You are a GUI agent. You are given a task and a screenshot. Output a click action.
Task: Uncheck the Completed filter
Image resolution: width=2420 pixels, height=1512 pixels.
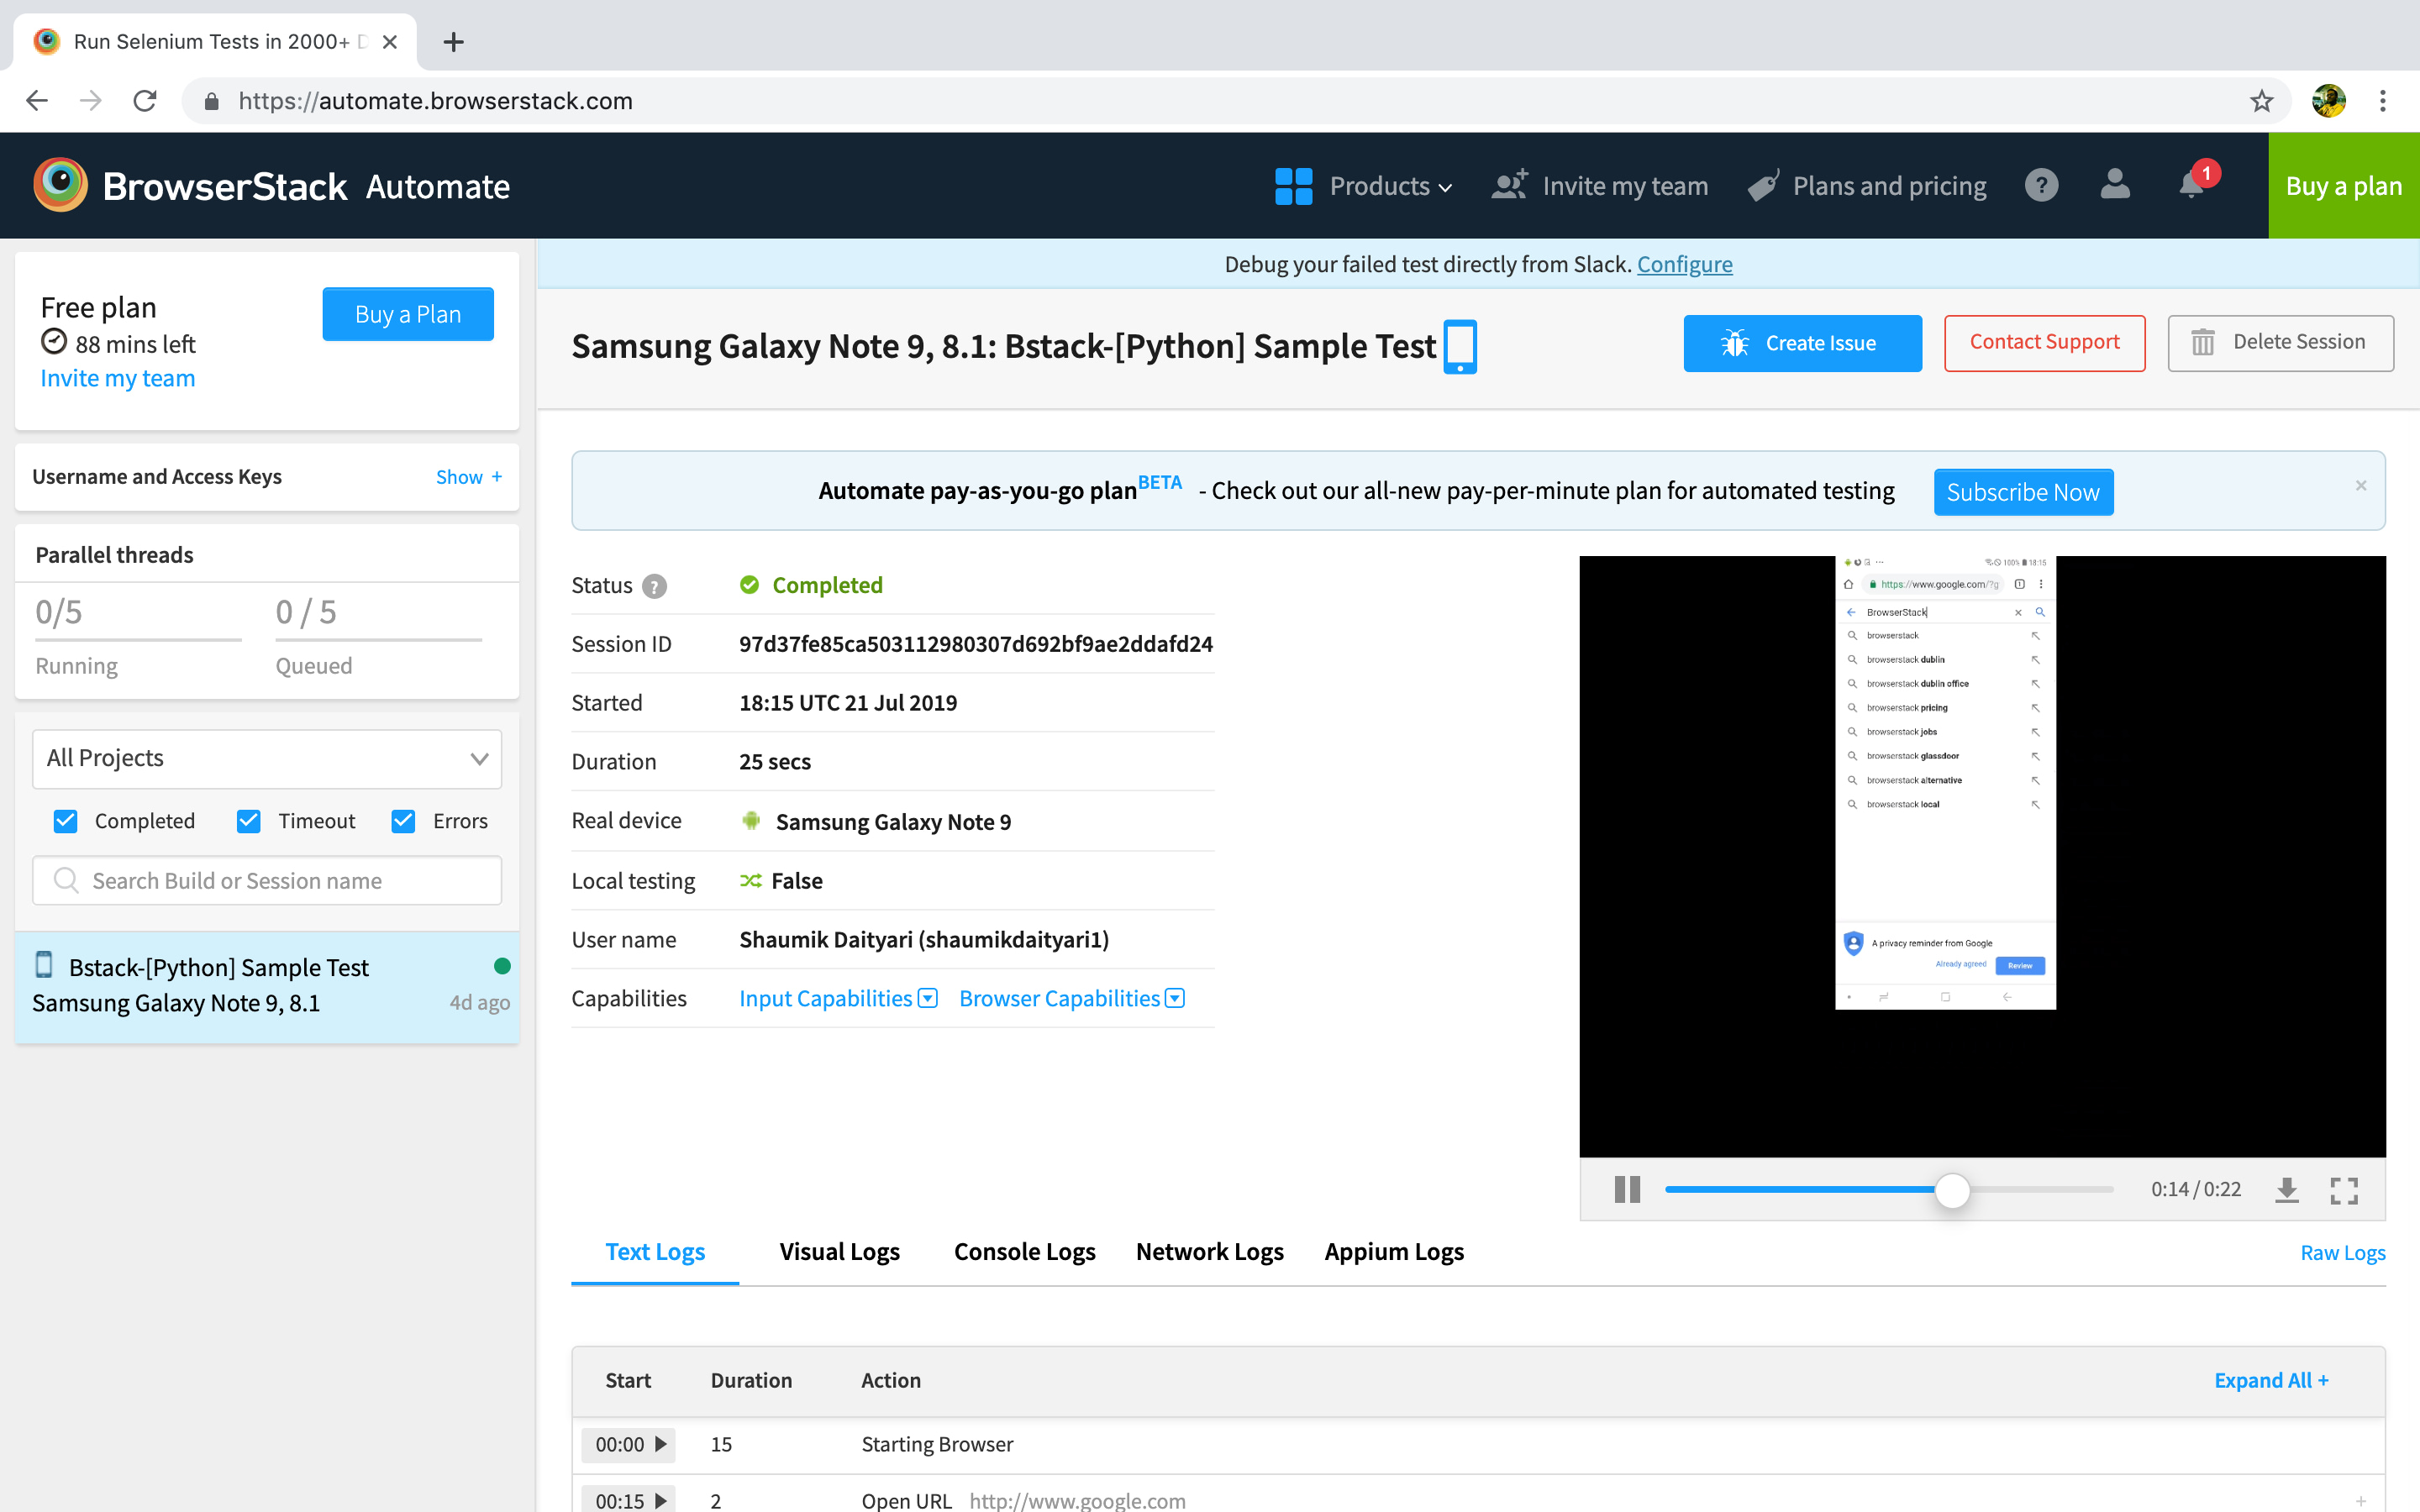click(65, 820)
